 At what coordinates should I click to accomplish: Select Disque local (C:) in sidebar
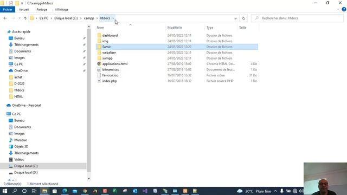26,166
